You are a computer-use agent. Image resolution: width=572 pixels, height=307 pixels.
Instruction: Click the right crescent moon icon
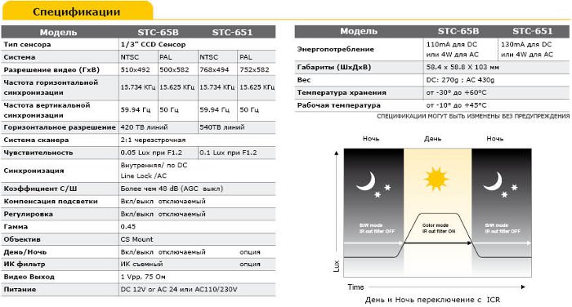coord(494,181)
